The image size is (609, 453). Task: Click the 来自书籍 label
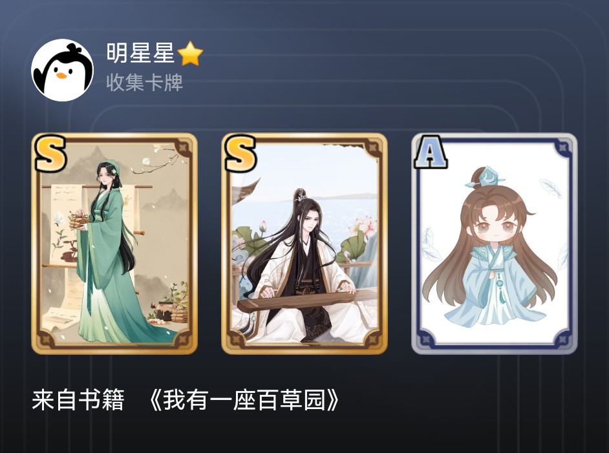(78, 400)
